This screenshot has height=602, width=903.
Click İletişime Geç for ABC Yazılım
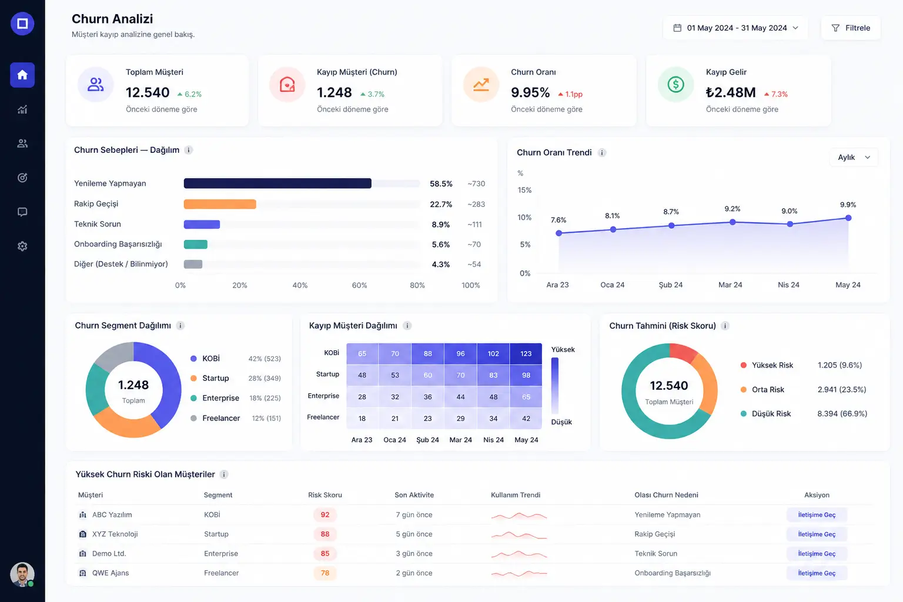pyautogui.click(x=817, y=515)
